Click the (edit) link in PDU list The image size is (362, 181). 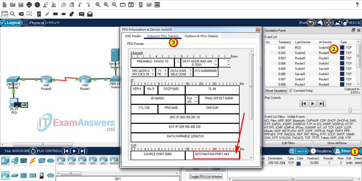(x=349, y=163)
